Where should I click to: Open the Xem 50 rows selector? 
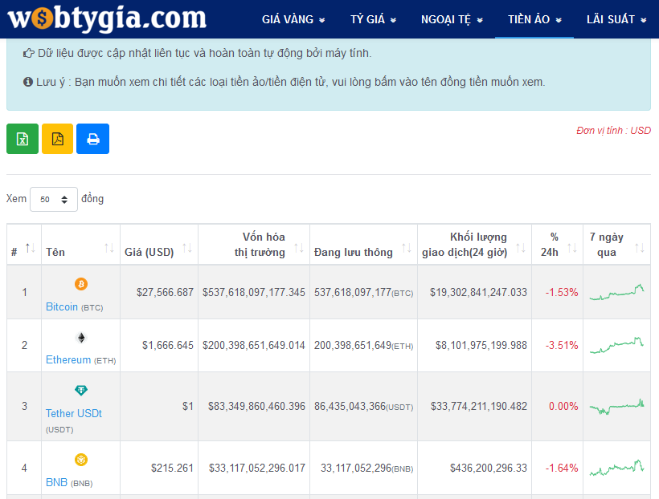[54, 199]
